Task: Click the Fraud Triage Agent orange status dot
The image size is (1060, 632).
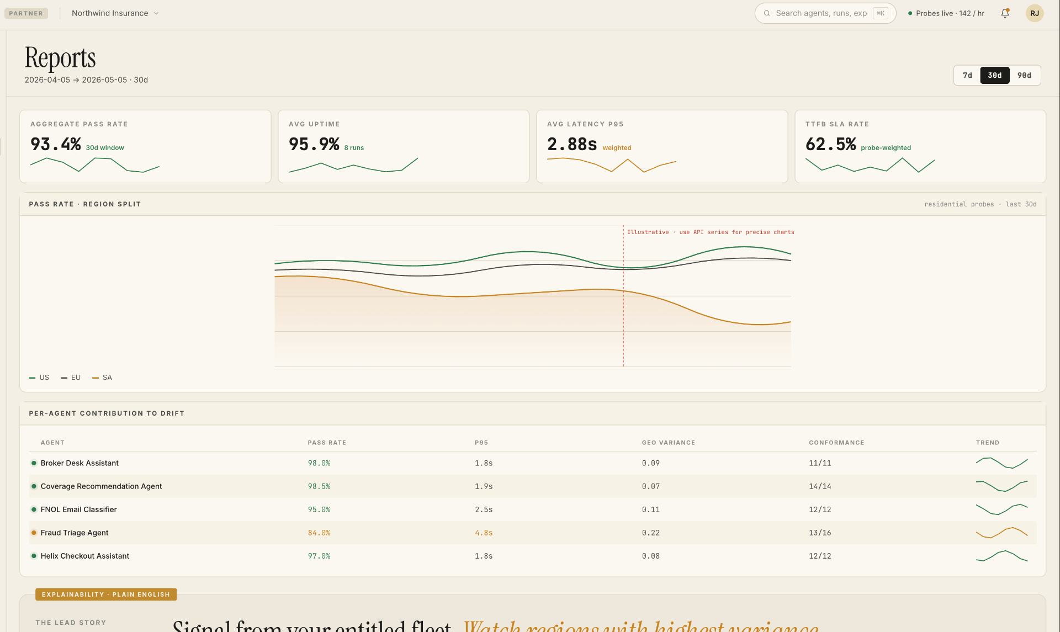Action: (x=34, y=533)
